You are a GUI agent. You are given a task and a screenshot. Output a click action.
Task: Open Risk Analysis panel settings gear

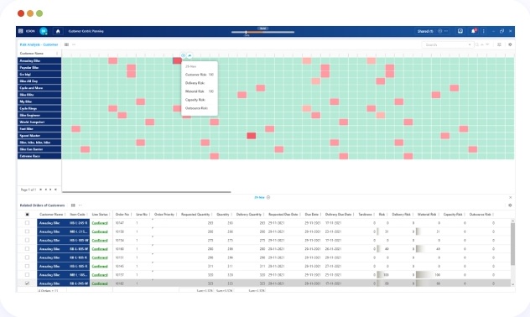pos(510,44)
